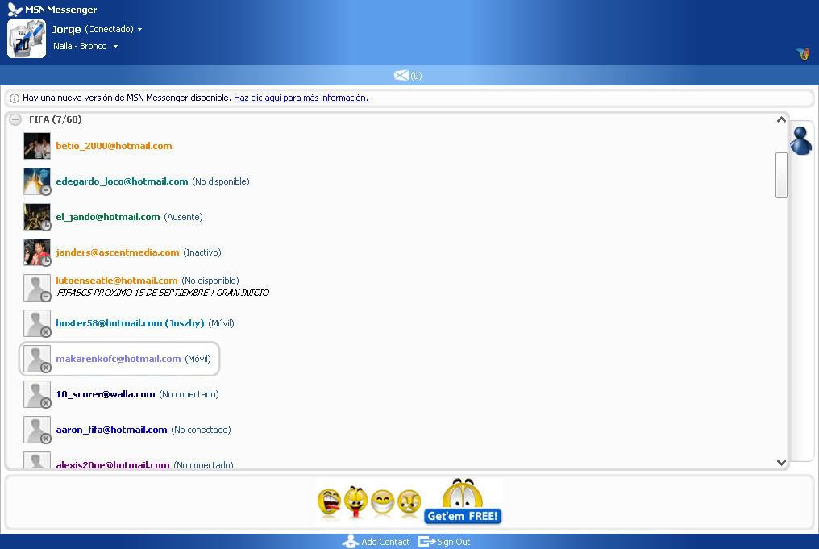
Task: Click janders' display picture
Action: (x=37, y=252)
